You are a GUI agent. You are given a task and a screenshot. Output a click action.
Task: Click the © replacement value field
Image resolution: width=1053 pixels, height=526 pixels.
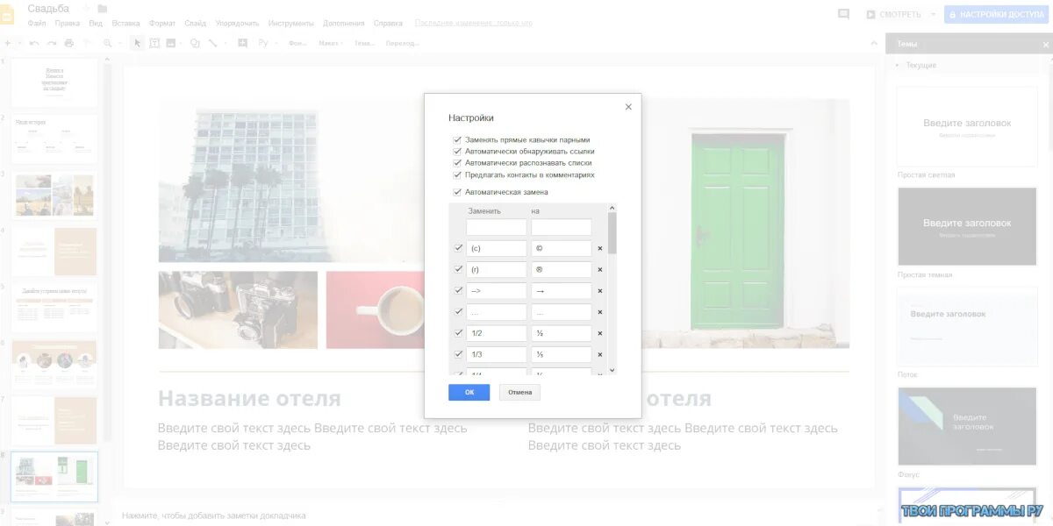(x=562, y=248)
